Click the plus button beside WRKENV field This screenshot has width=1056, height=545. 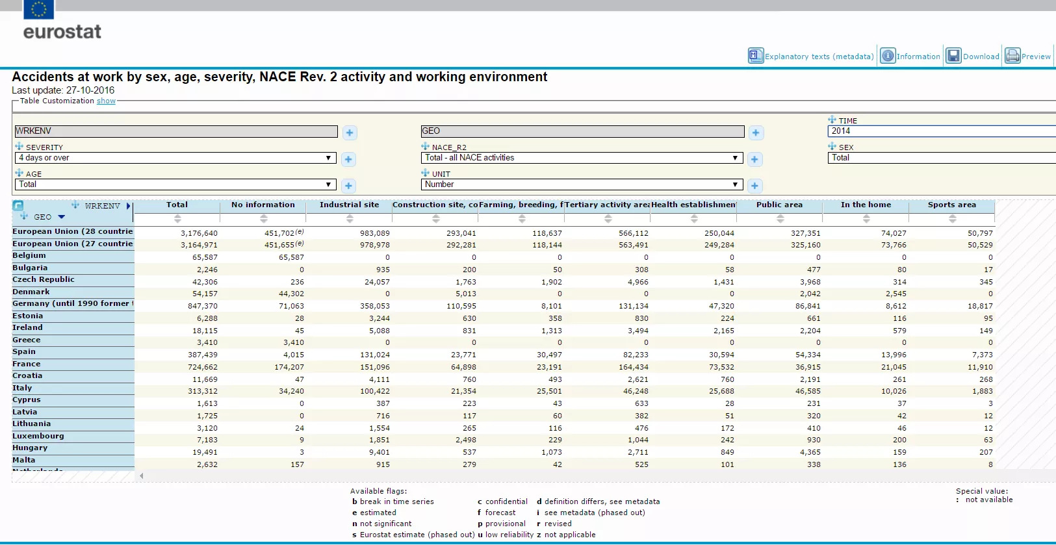click(x=350, y=133)
